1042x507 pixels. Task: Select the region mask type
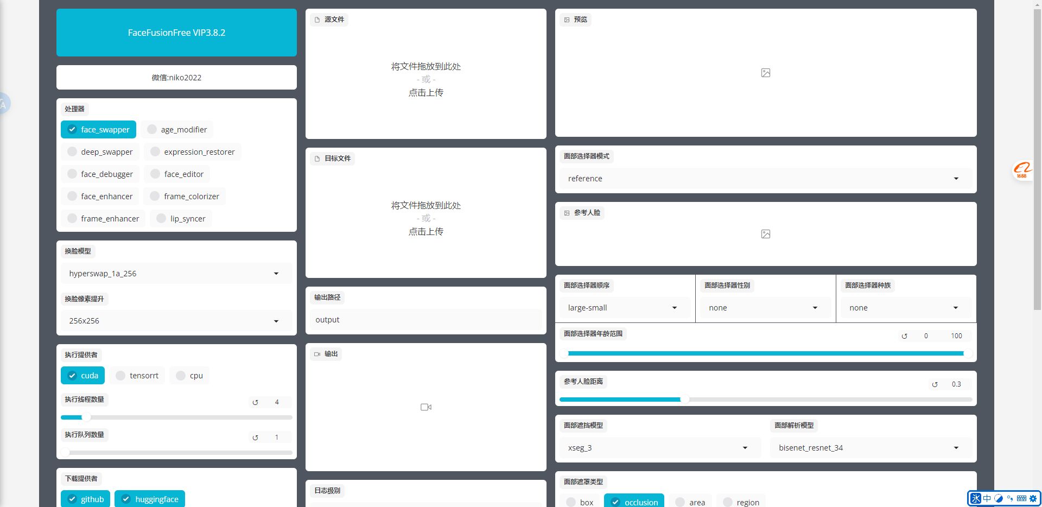[x=741, y=502]
